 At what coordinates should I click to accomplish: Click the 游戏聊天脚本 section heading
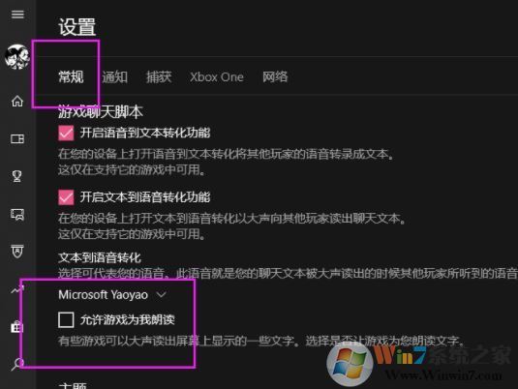pyautogui.click(x=101, y=112)
